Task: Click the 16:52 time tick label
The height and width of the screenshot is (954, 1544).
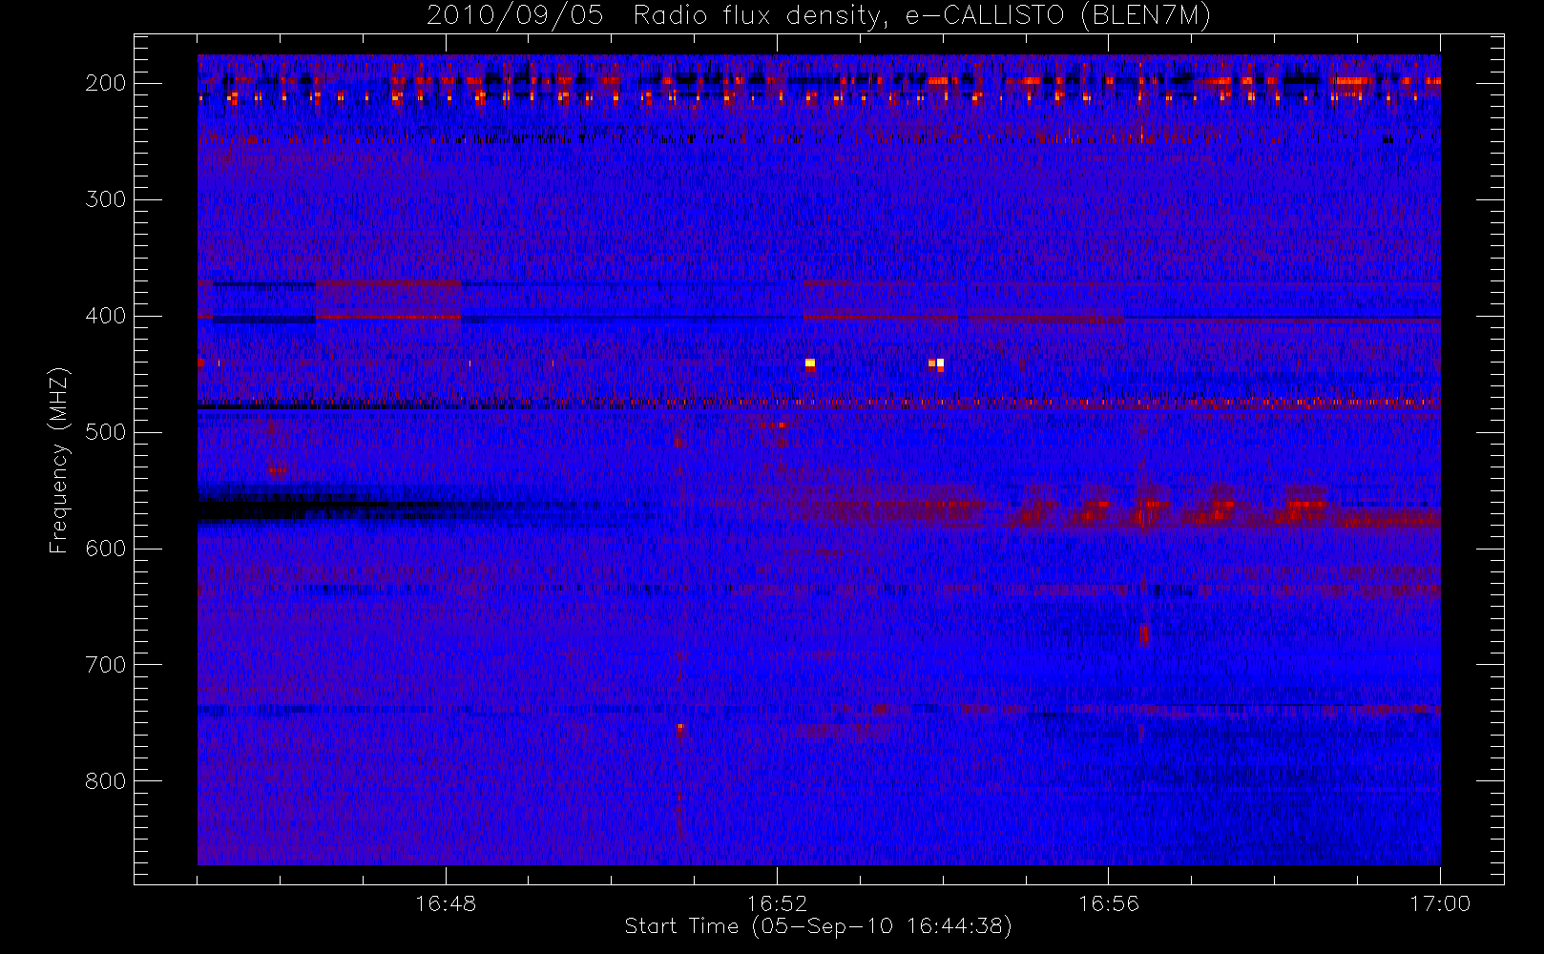Action: pos(777,903)
